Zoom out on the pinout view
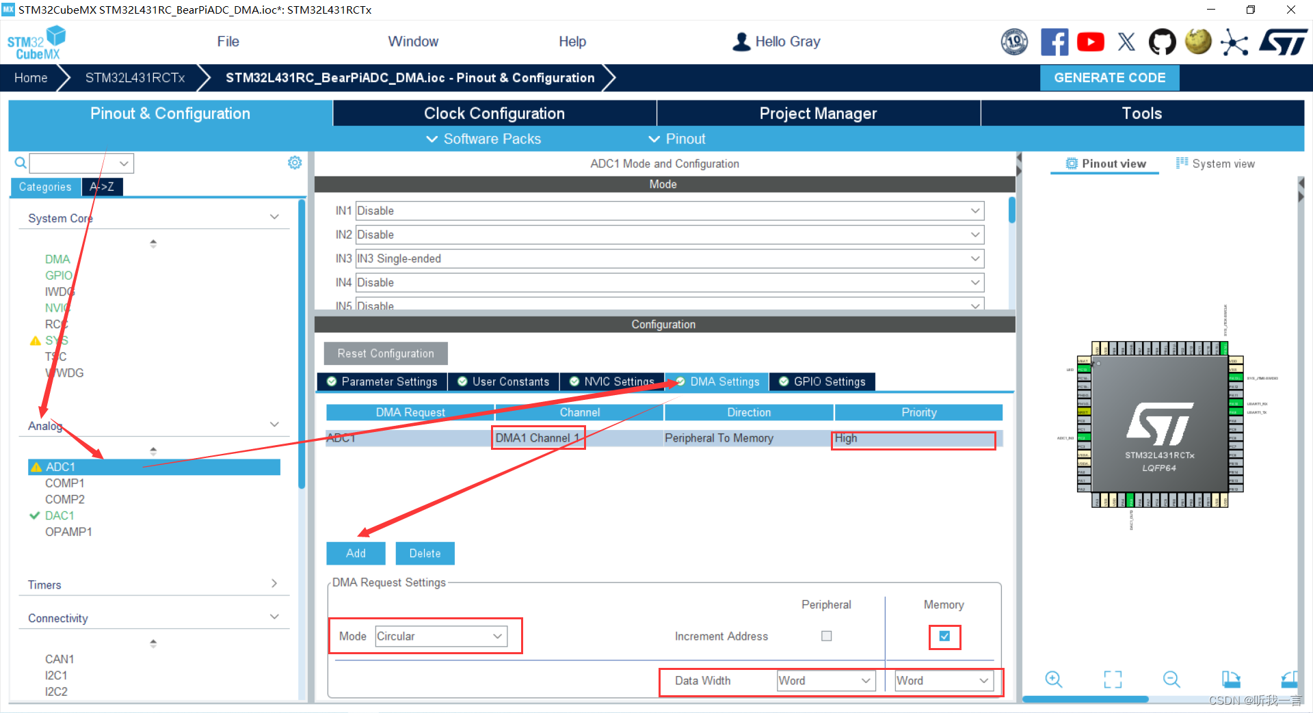This screenshot has height=713, width=1313. click(1171, 680)
